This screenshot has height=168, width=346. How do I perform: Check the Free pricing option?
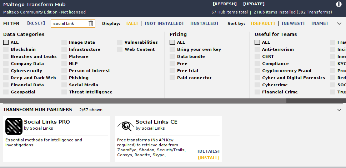pyautogui.click(x=172, y=64)
